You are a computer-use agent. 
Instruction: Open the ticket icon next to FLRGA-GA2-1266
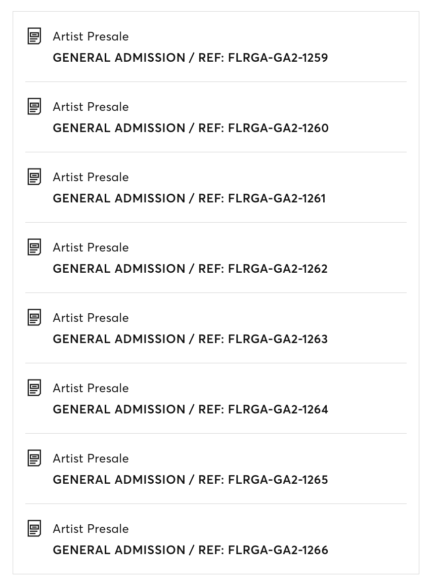point(34,528)
